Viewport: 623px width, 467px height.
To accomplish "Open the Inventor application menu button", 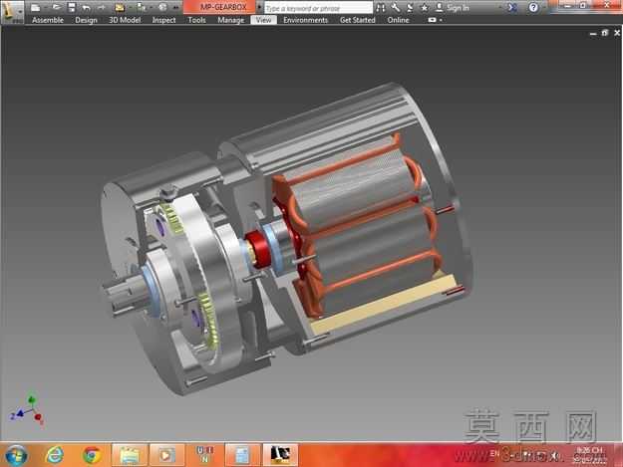I will 11,11.
